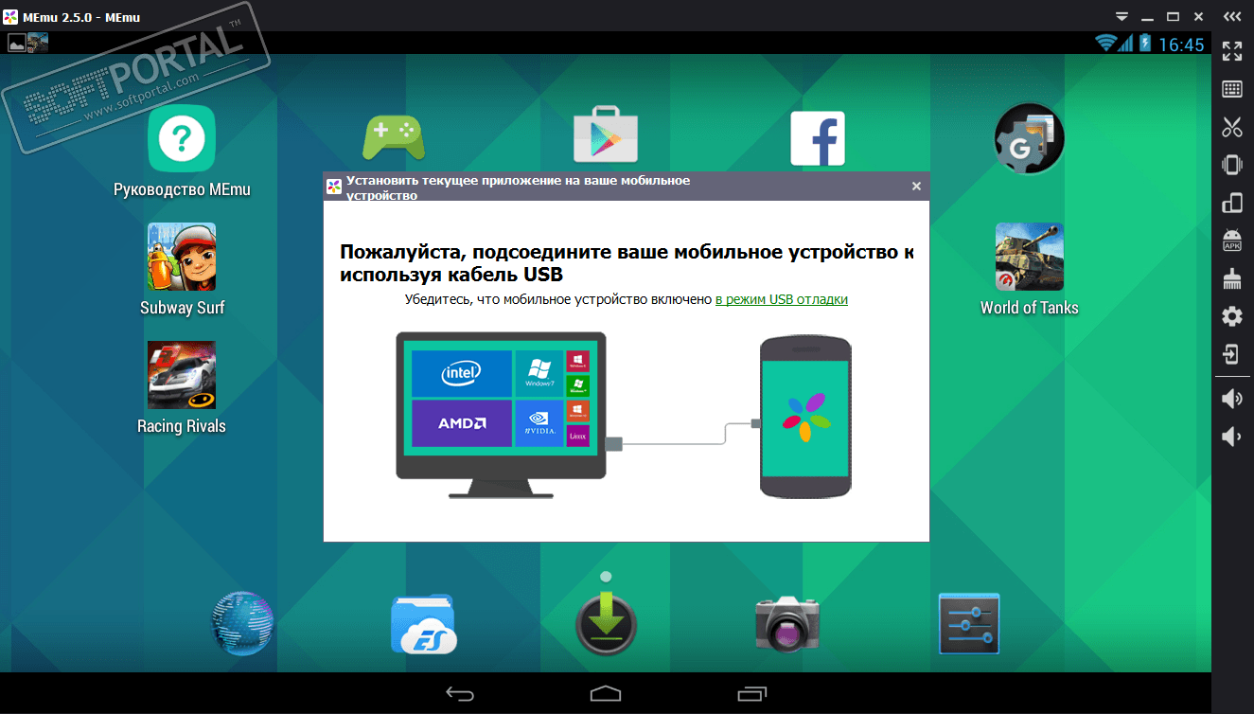Click the shake device sidebar icon

pos(1232,165)
